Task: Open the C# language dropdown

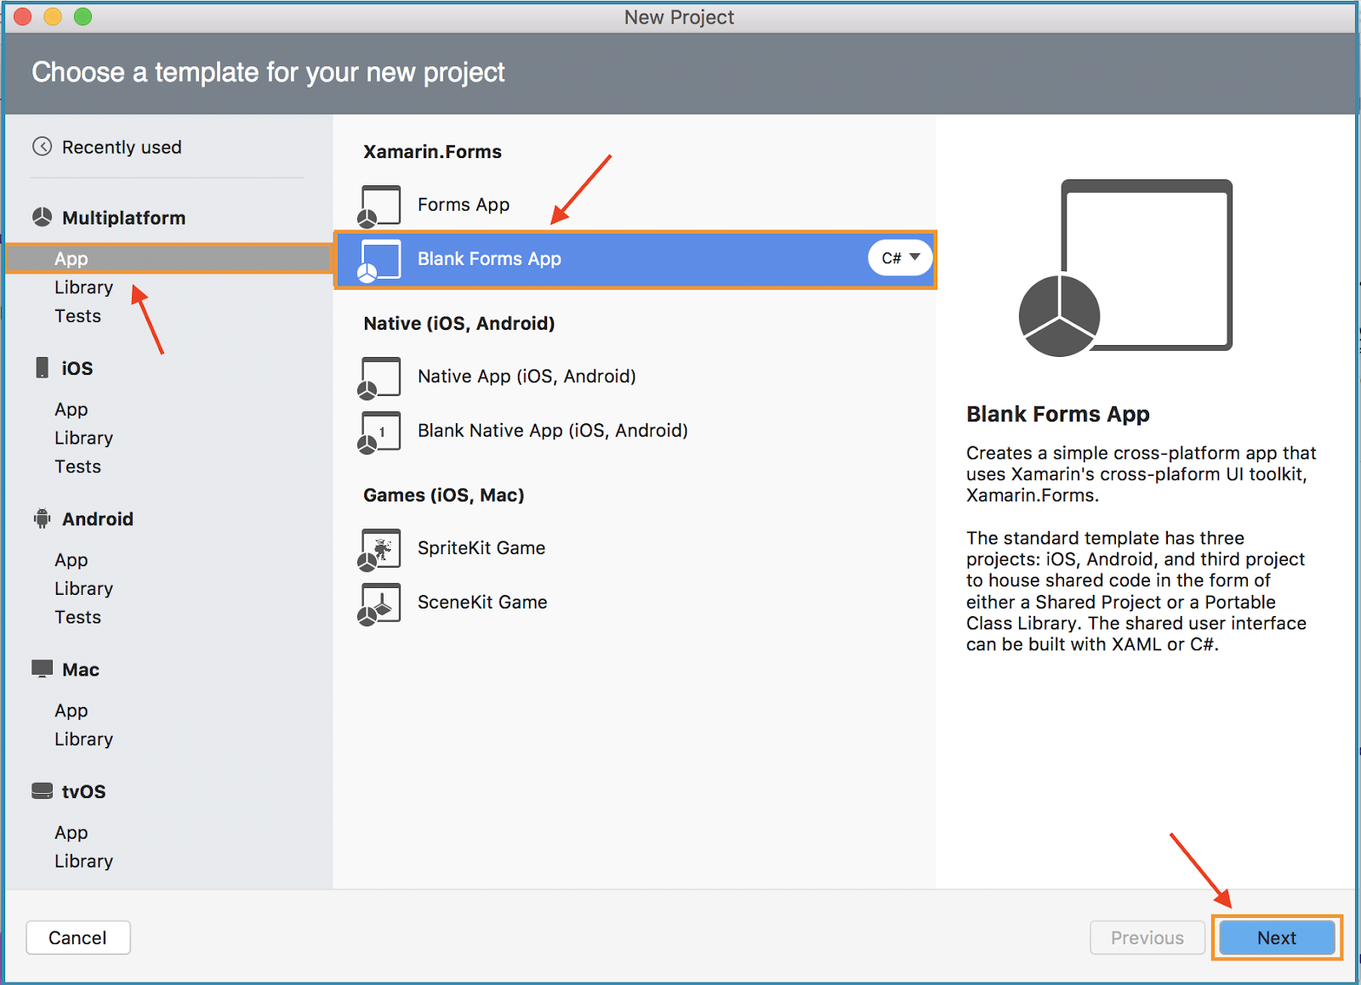Action: (x=899, y=258)
